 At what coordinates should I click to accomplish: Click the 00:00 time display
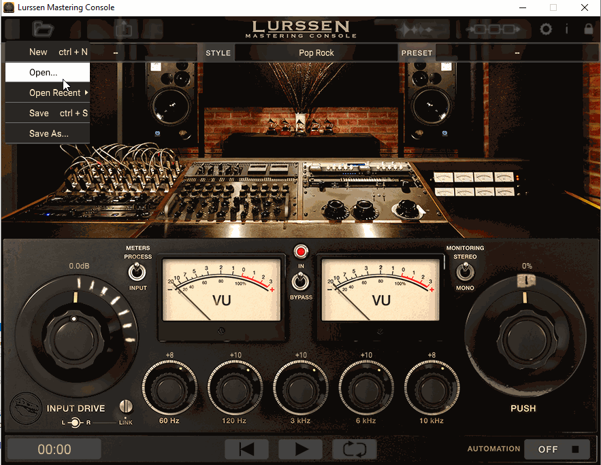(x=54, y=449)
